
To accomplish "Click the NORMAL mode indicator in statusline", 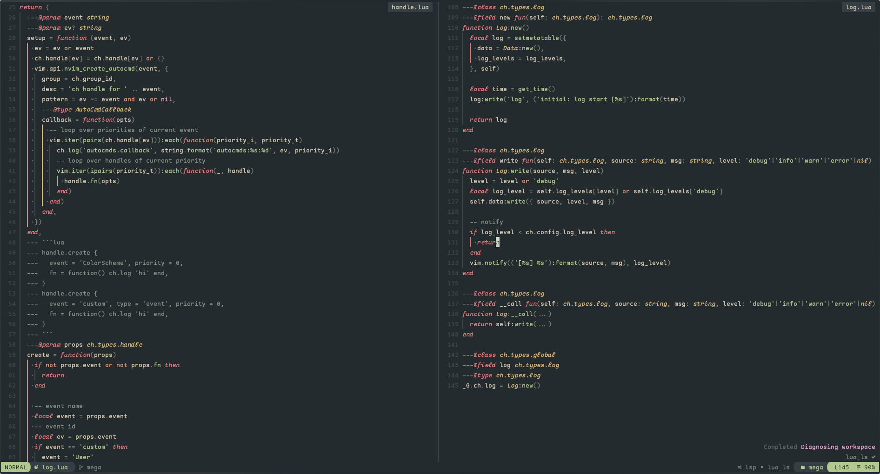I will point(16,467).
